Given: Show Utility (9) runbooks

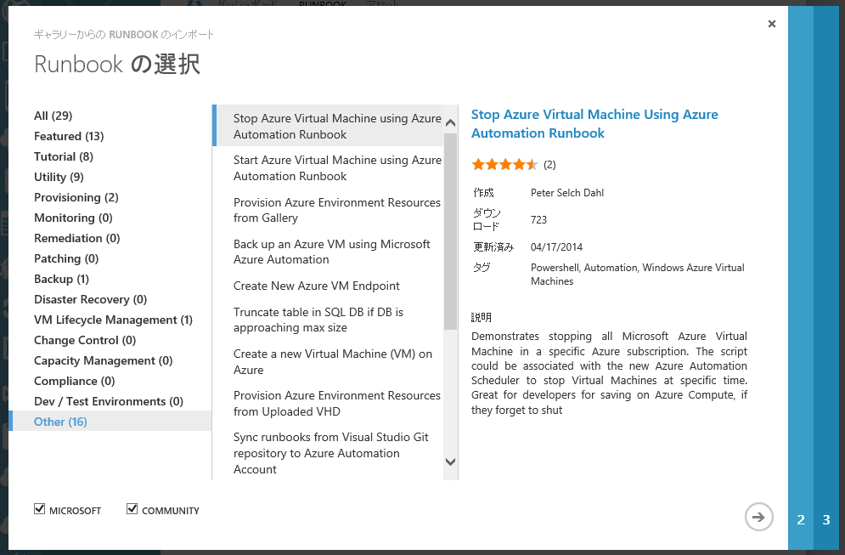Looking at the screenshot, I should [x=59, y=177].
